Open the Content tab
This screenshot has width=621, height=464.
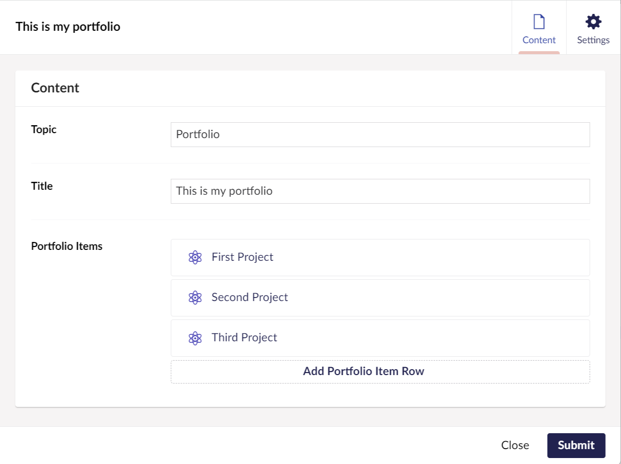click(x=539, y=28)
